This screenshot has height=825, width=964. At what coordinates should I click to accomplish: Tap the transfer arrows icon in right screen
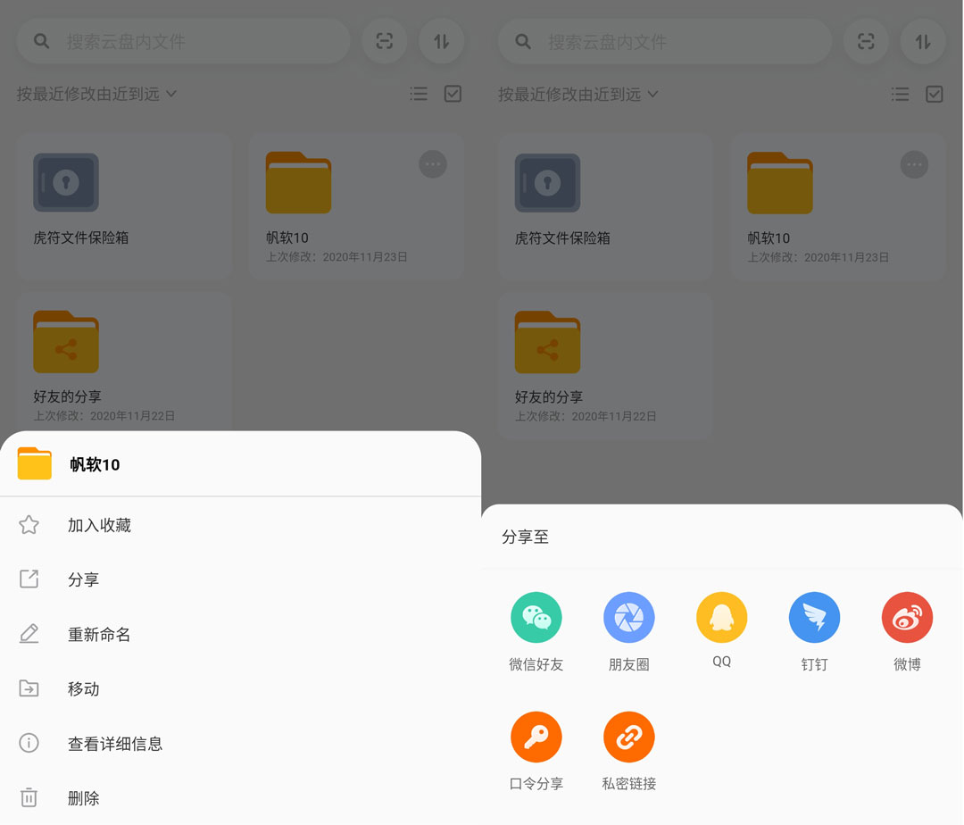click(923, 42)
